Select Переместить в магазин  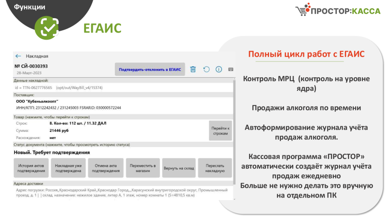pyautogui.click(x=143, y=168)
